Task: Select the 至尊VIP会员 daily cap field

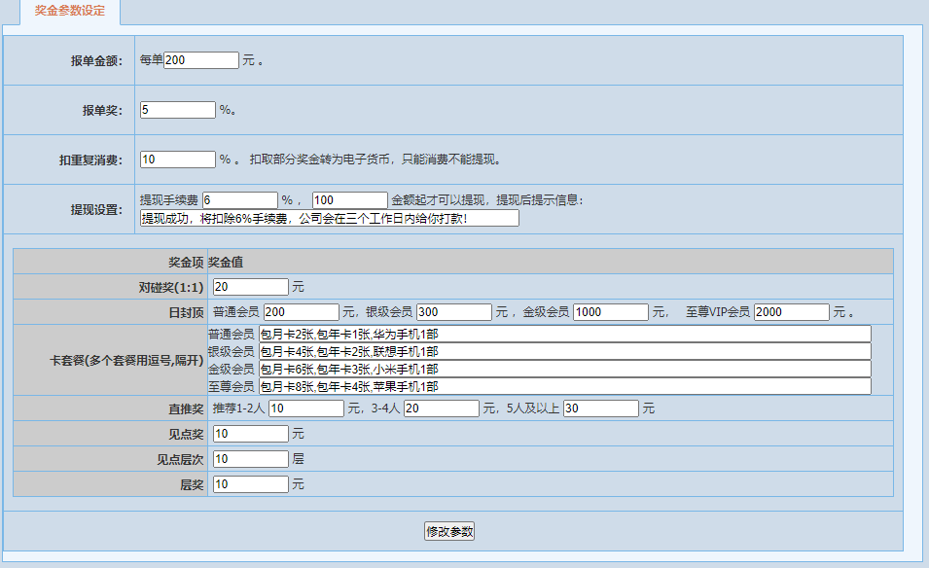Action: (x=792, y=312)
